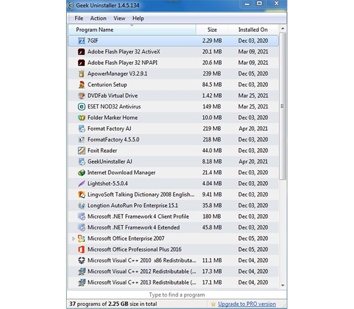Click the Mar 25, 2021 date of DVDFab Virtual Drive
This screenshot has height=309, width=354.
coord(253,96)
